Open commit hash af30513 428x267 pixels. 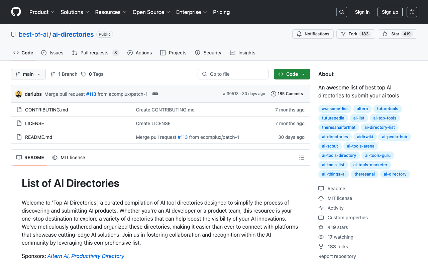pyautogui.click(x=231, y=94)
